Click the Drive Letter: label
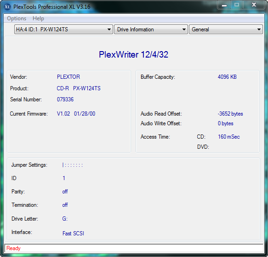The width and height of the screenshot is (268, 257). [25, 219]
